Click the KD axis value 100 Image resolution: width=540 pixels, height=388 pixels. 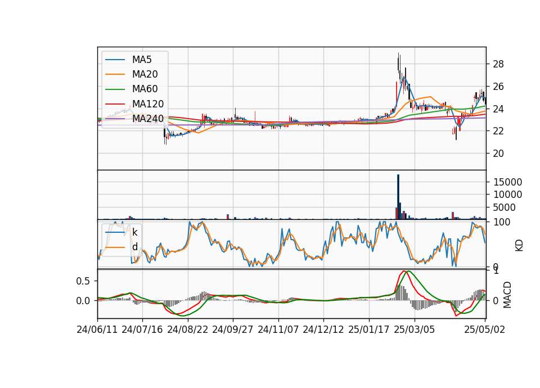click(502, 222)
